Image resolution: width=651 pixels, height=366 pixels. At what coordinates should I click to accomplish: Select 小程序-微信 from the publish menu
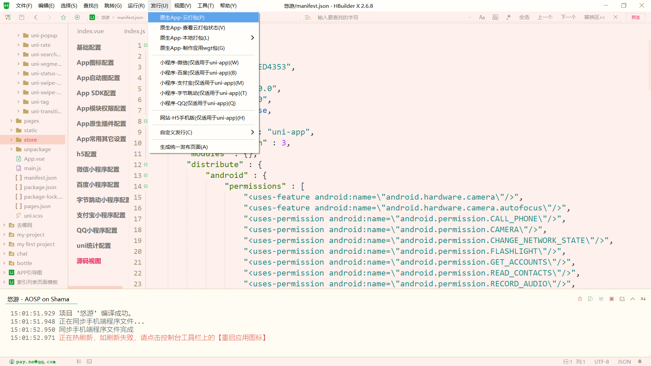coord(199,62)
